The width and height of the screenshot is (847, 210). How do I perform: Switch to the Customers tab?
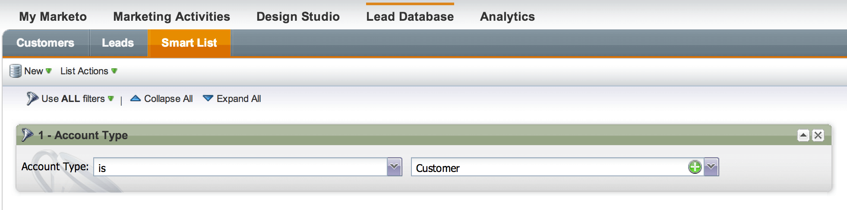tap(45, 43)
